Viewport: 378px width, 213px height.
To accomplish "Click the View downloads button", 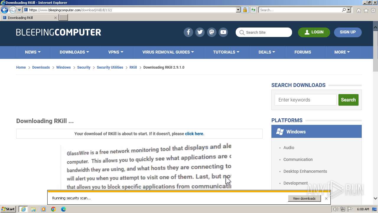I will pyautogui.click(x=304, y=199).
